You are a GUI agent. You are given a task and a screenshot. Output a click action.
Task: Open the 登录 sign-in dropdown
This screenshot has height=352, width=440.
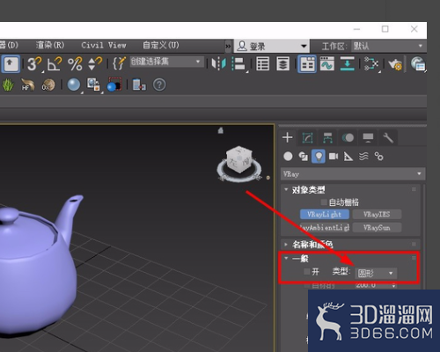[x=272, y=46]
